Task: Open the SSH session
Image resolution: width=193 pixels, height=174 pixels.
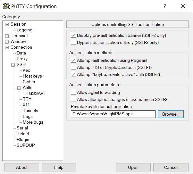Action: [133, 167]
